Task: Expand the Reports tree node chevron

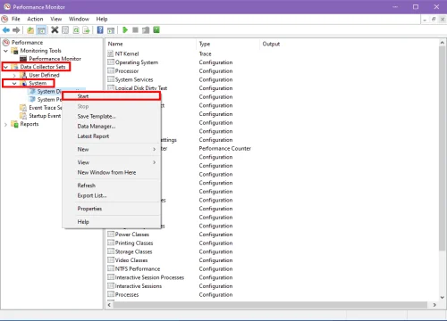Action: [x=5, y=124]
